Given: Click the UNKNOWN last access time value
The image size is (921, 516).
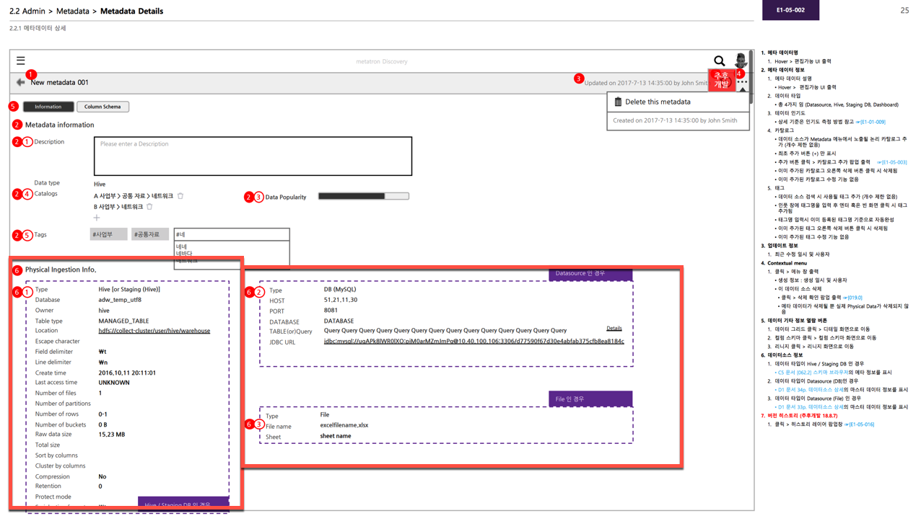Looking at the screenshot, I should [x=114, y=383].
